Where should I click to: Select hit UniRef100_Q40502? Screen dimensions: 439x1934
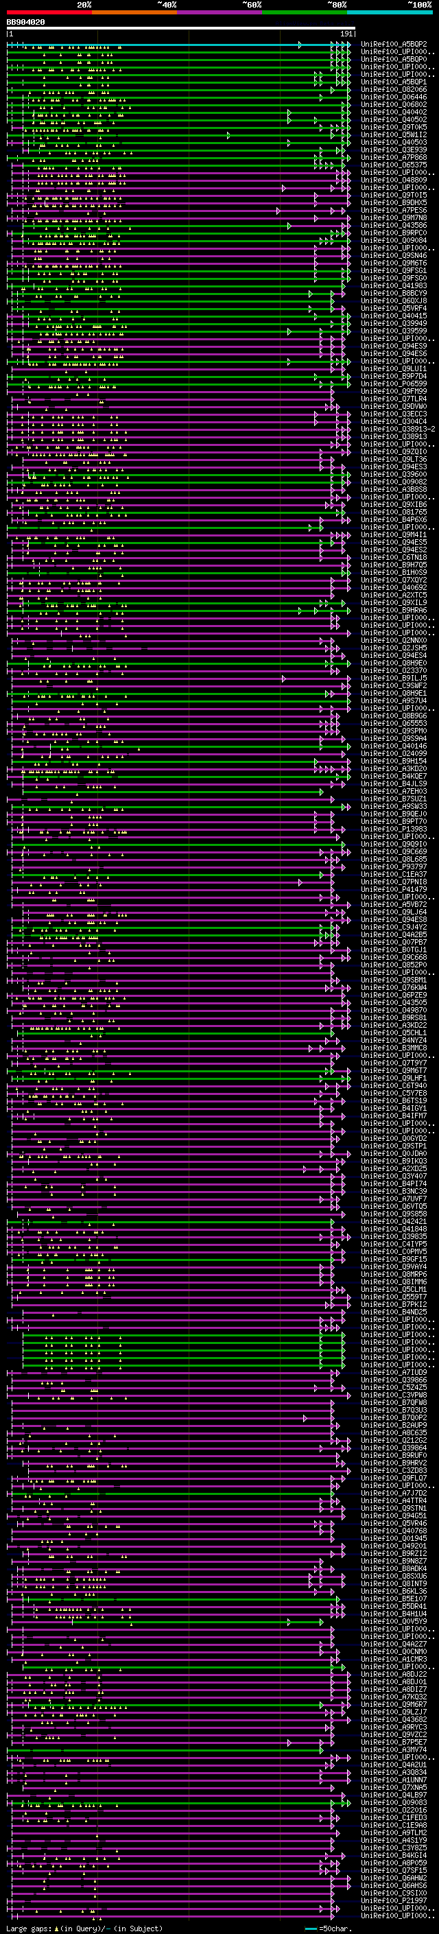point(393,119)
